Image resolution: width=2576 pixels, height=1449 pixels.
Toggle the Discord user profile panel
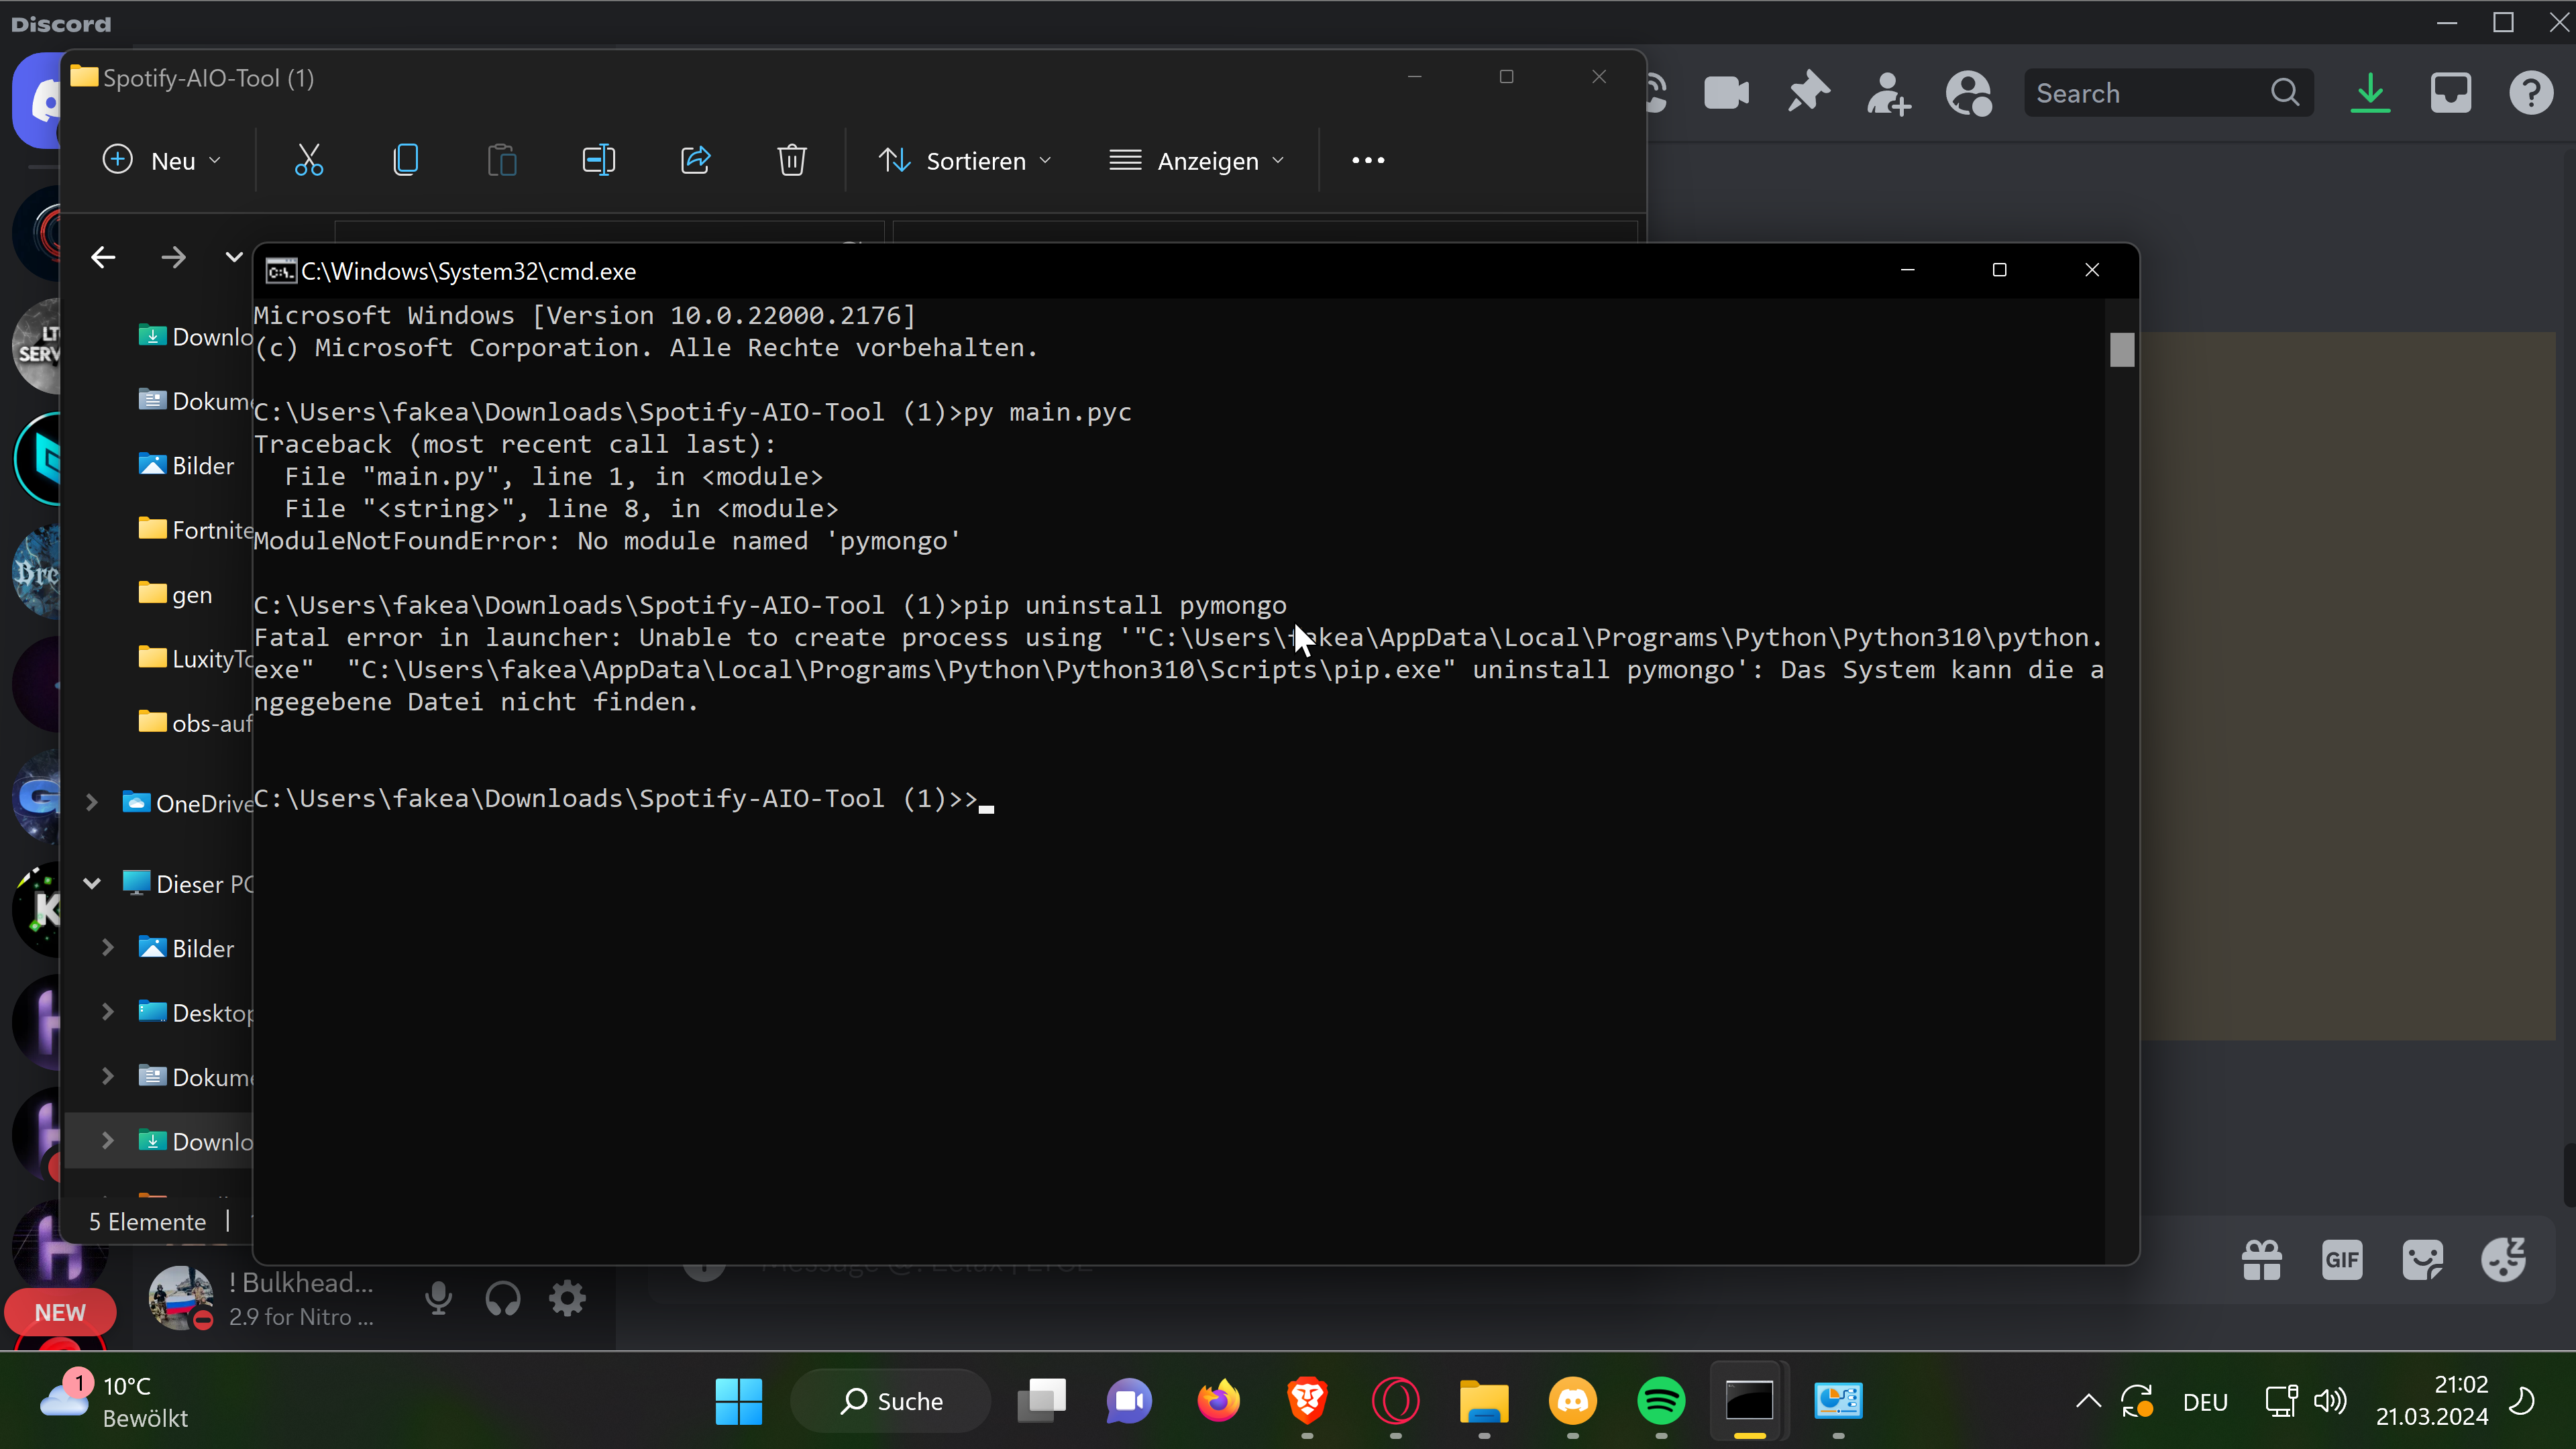coord(1968,93)
